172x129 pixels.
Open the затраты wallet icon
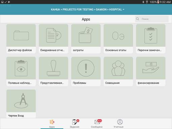[x=86, y=35]
